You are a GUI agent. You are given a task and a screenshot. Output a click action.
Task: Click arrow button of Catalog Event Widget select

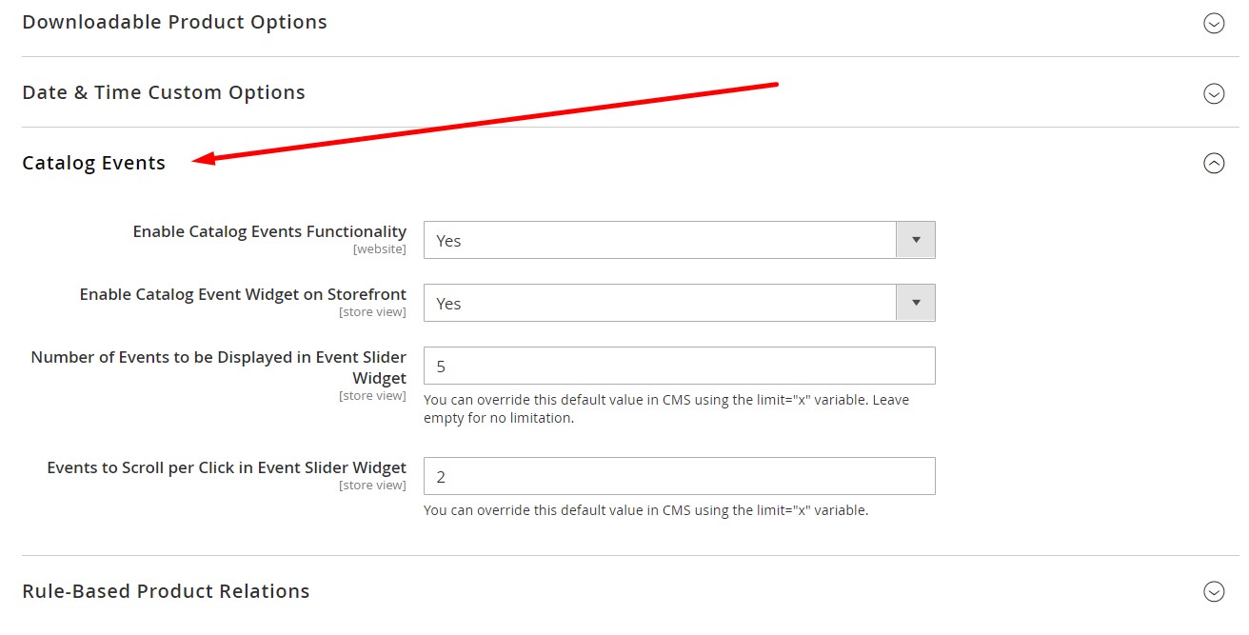[x=916, y=304]
